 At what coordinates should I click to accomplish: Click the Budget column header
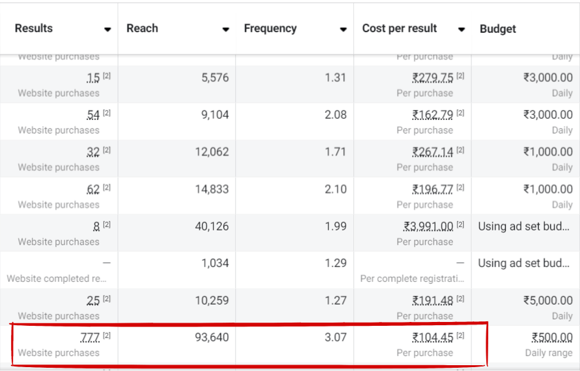tap(497, 29)
